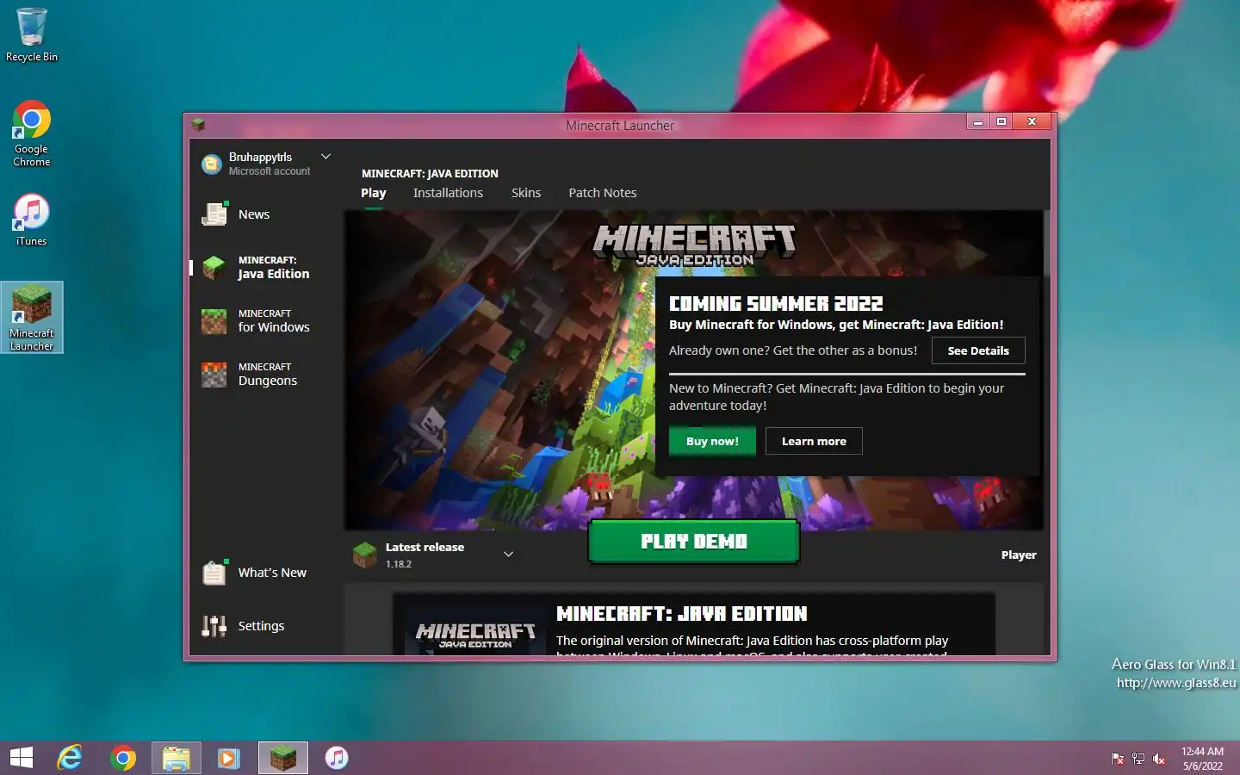Open iTunes from the taskbar

(337, 758)
